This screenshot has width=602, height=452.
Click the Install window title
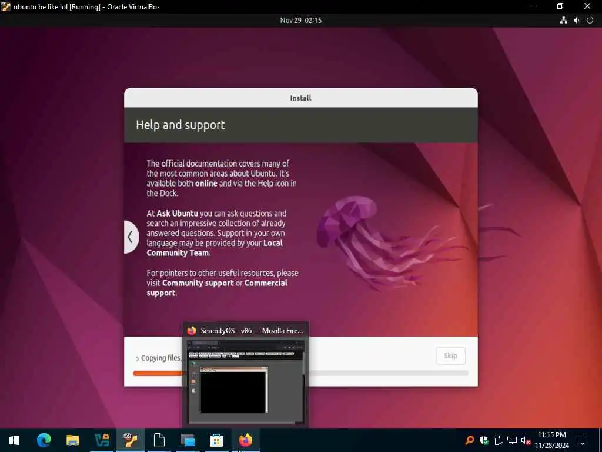tap(300, 98)
